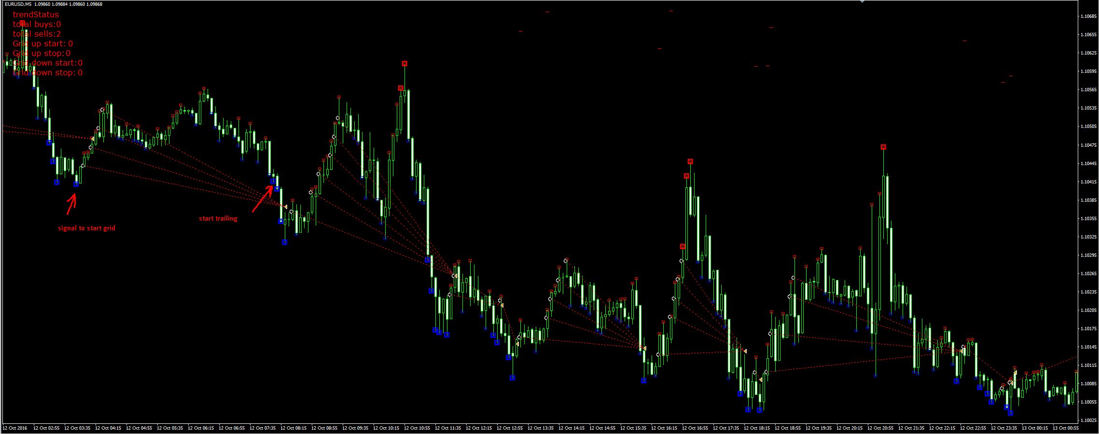
Task: Click the '12 Oct 06:55' time axis label
Action: click(232, 428)
